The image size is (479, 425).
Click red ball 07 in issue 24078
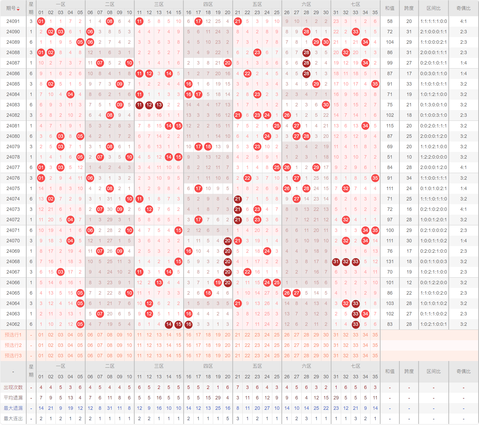[100, 157]
